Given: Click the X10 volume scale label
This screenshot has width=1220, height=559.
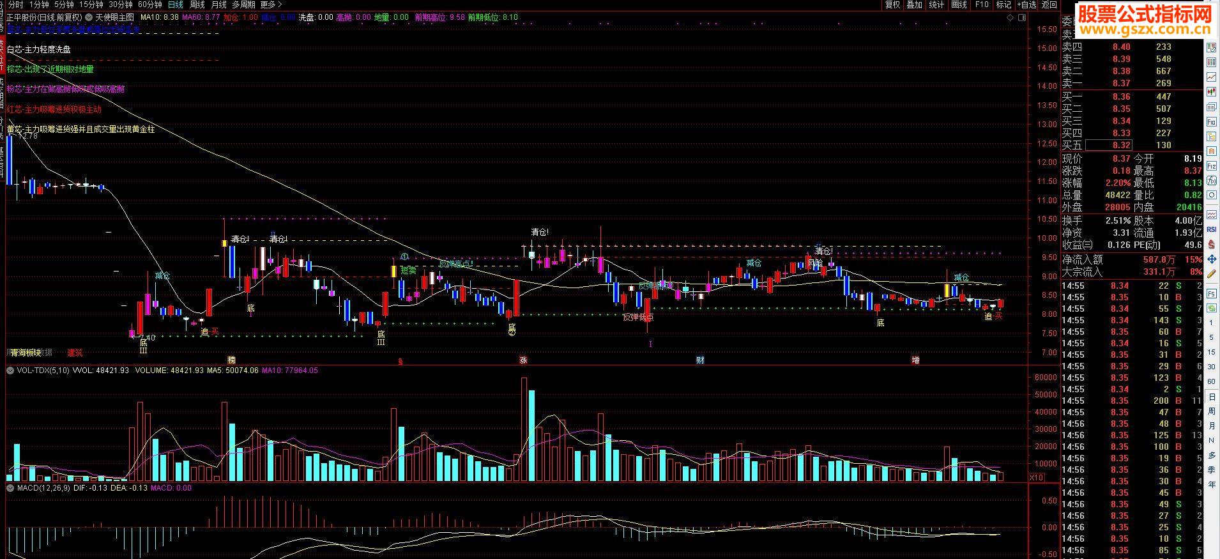Looking at the screenshot, I should (1036, 477).
